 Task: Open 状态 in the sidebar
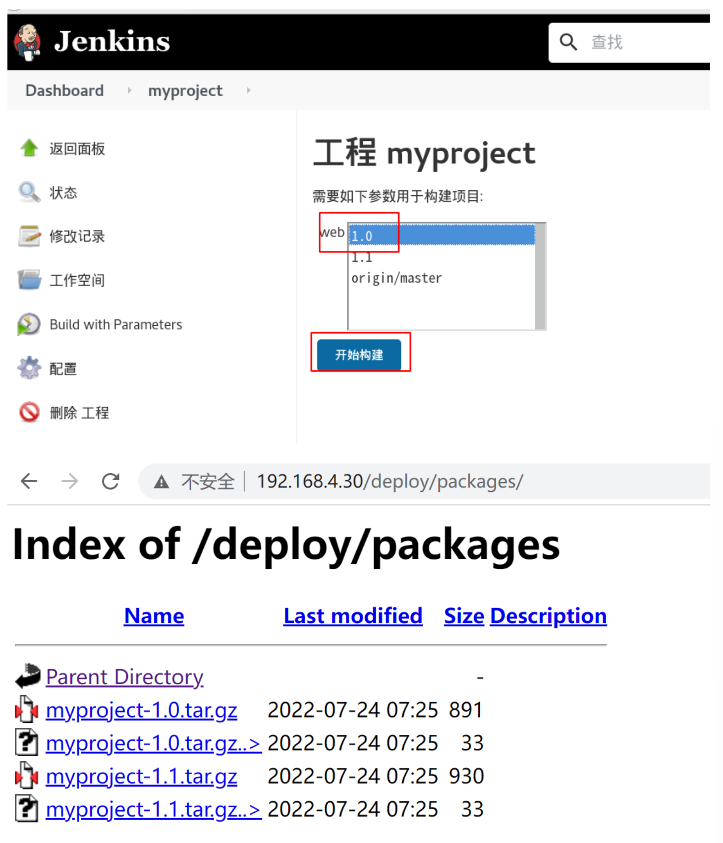click(x=63, y=192)
